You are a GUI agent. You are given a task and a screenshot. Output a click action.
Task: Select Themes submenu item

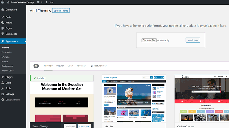tap(5, 48)
